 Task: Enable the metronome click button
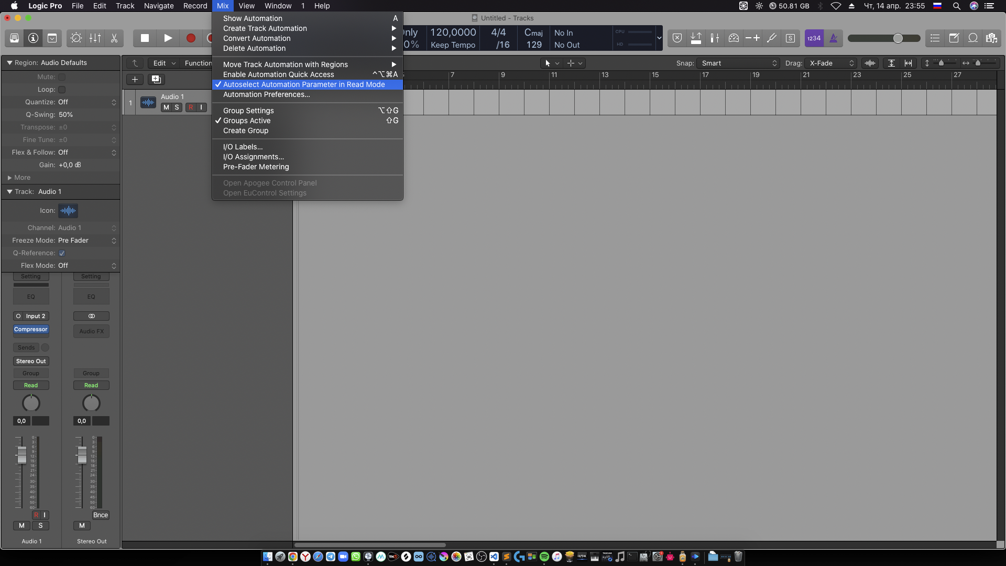(x=833, y=38)
